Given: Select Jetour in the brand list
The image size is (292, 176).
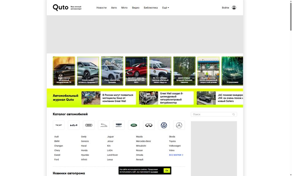Looking at the screenshot, I should pos(110,141).
